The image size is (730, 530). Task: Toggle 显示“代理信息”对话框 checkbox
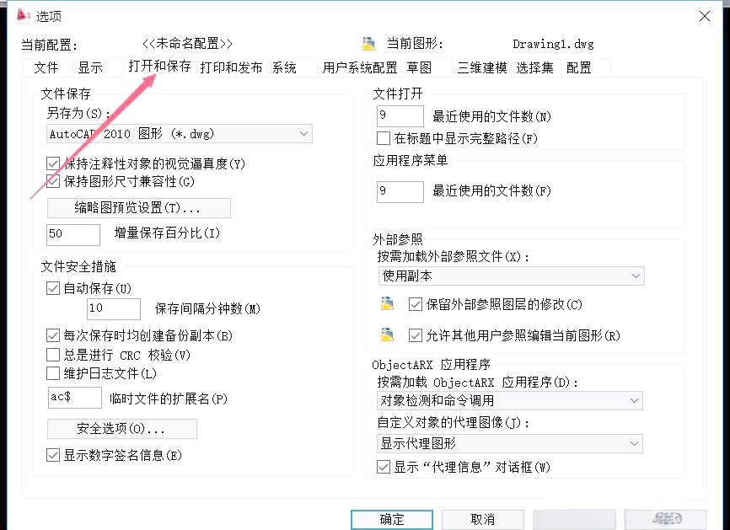(x=384, y=467)
